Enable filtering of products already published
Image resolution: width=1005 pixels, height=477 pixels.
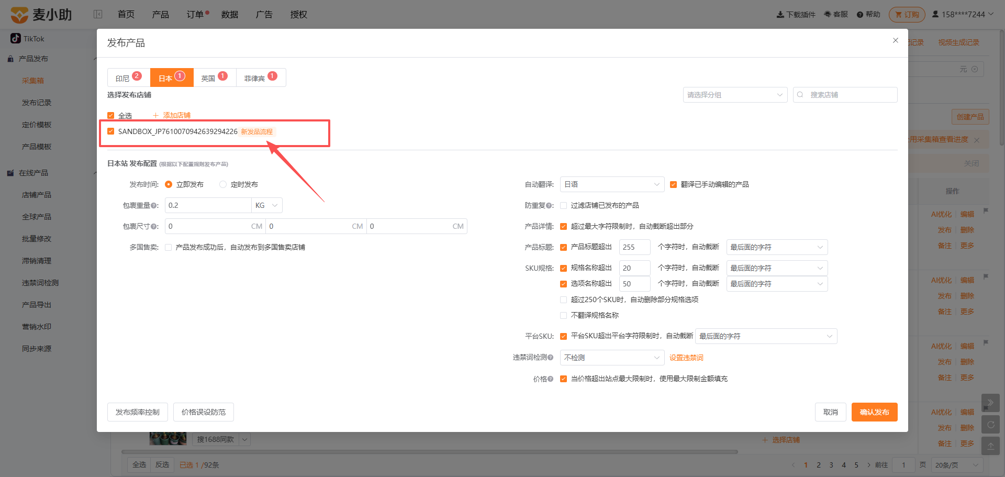563,205
